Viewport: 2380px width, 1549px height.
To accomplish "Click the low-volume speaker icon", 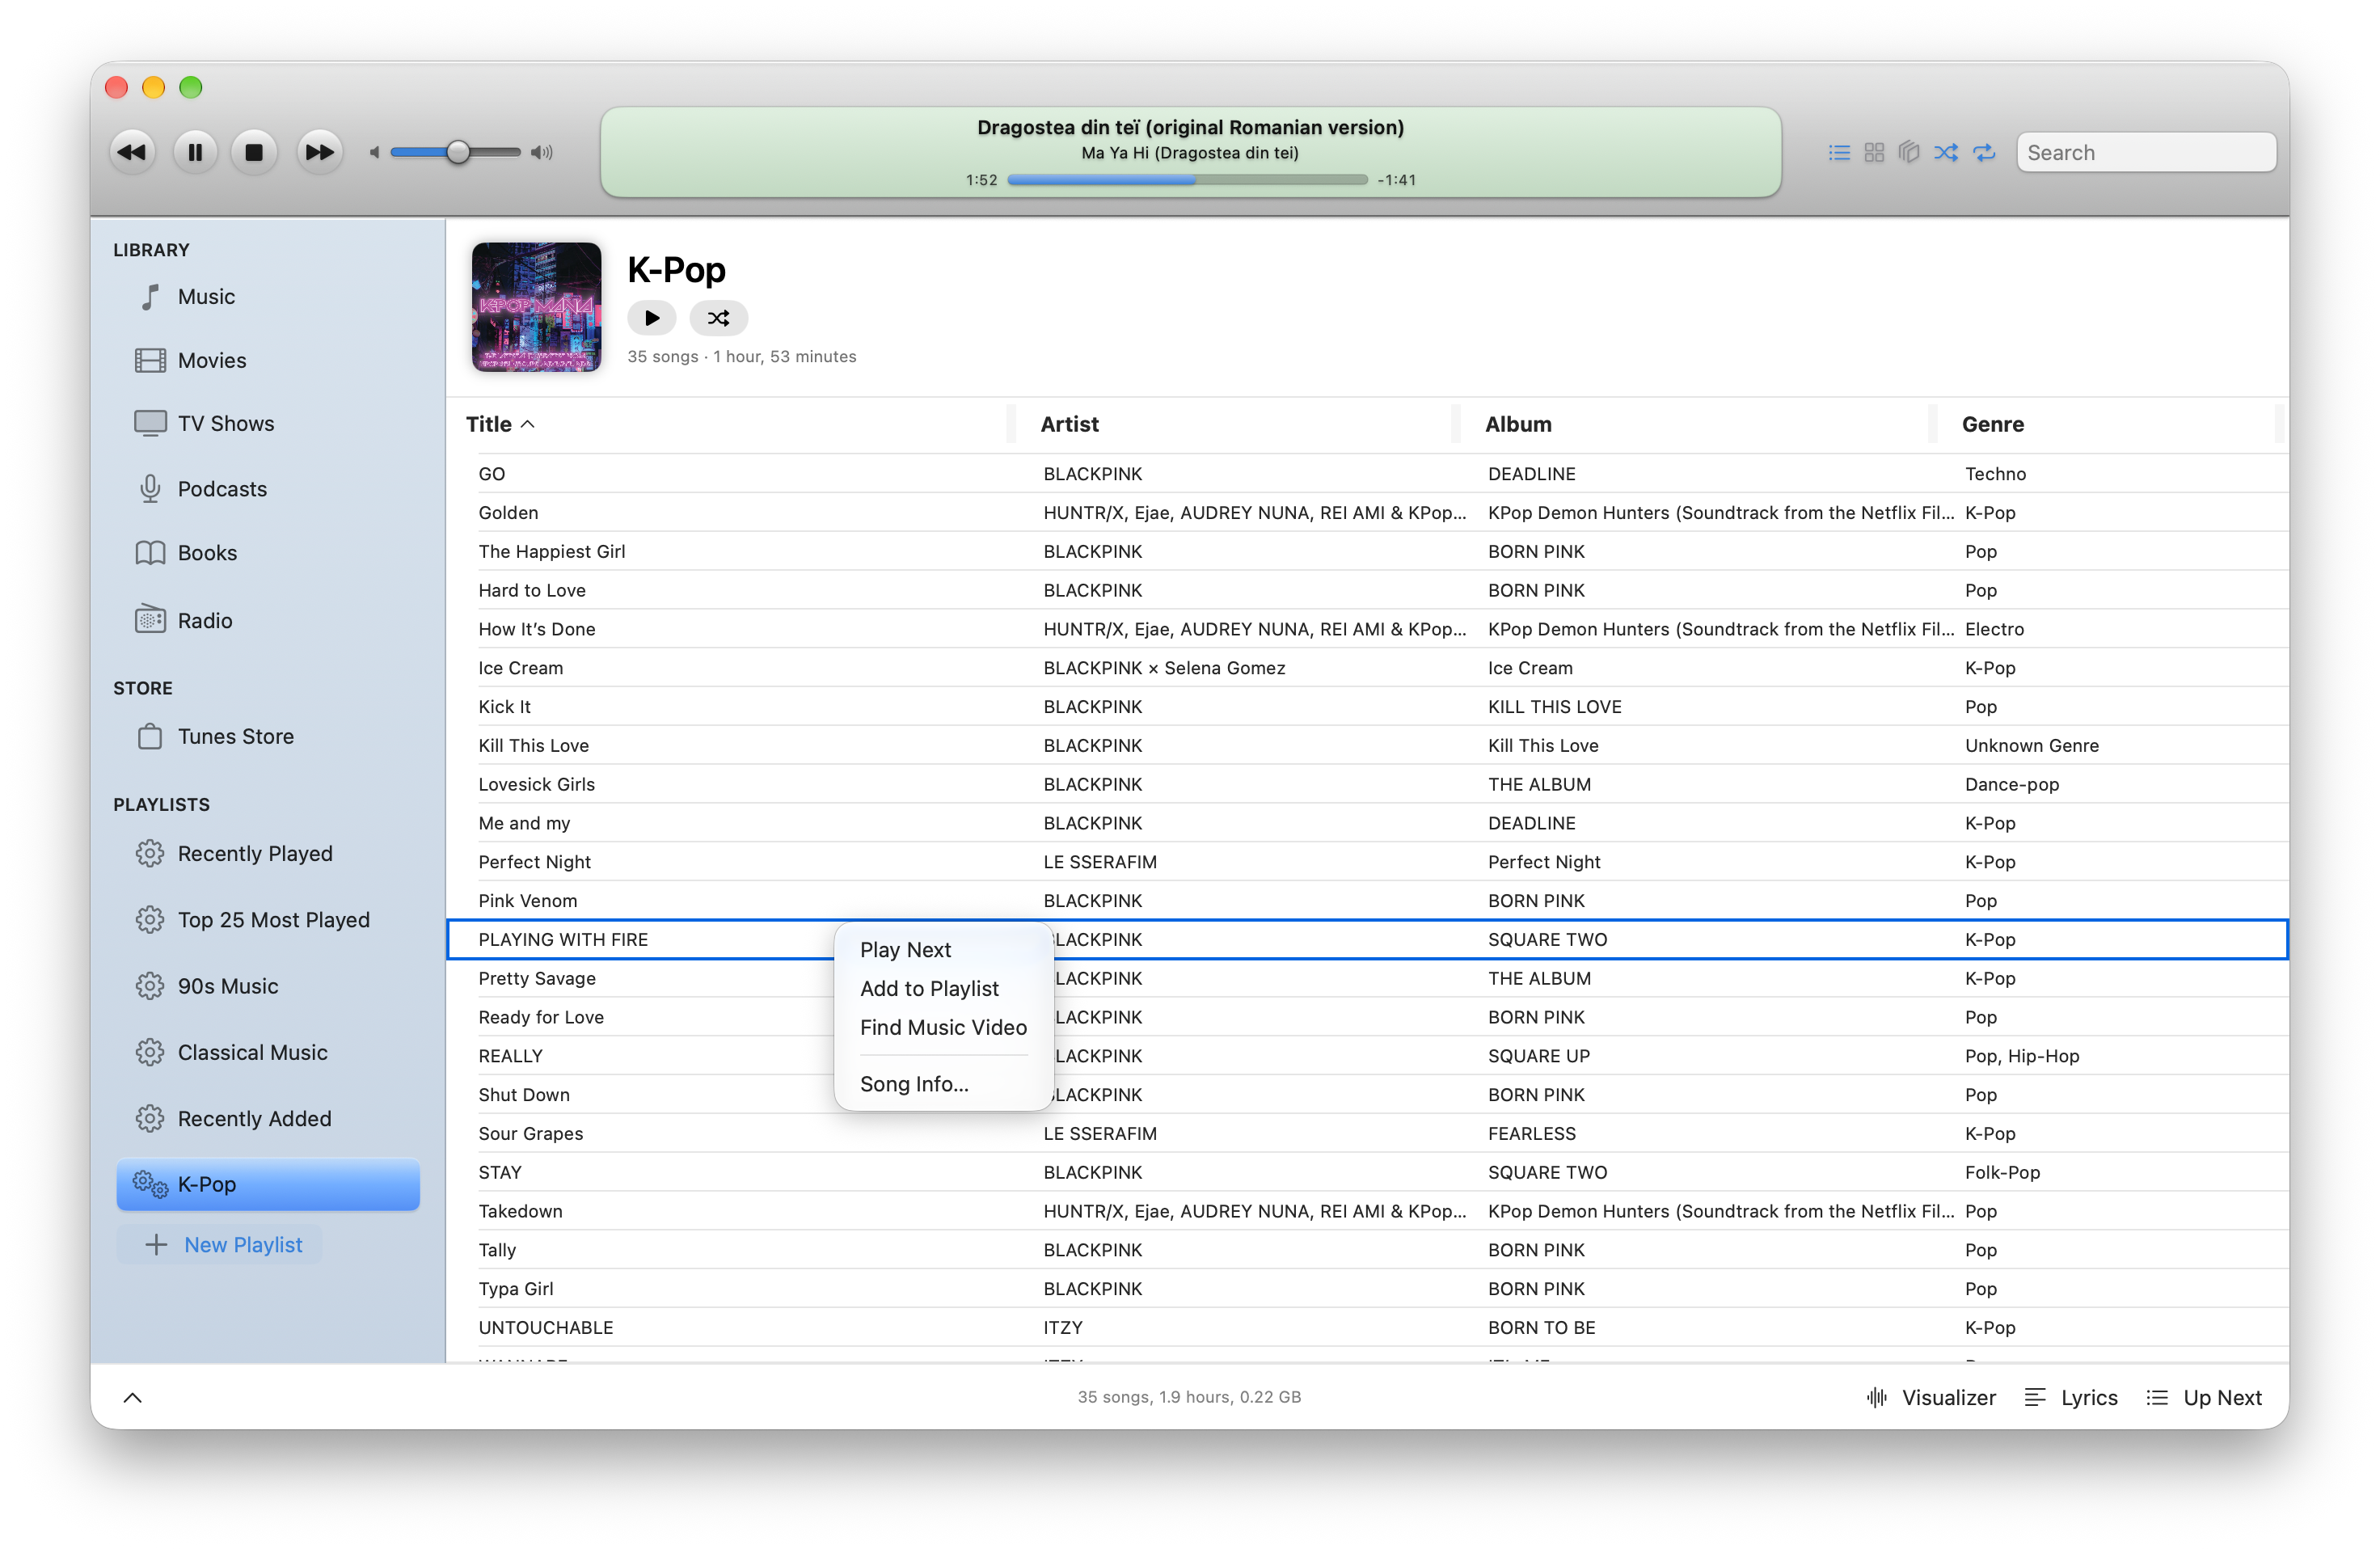I will (x=374, y=152).
